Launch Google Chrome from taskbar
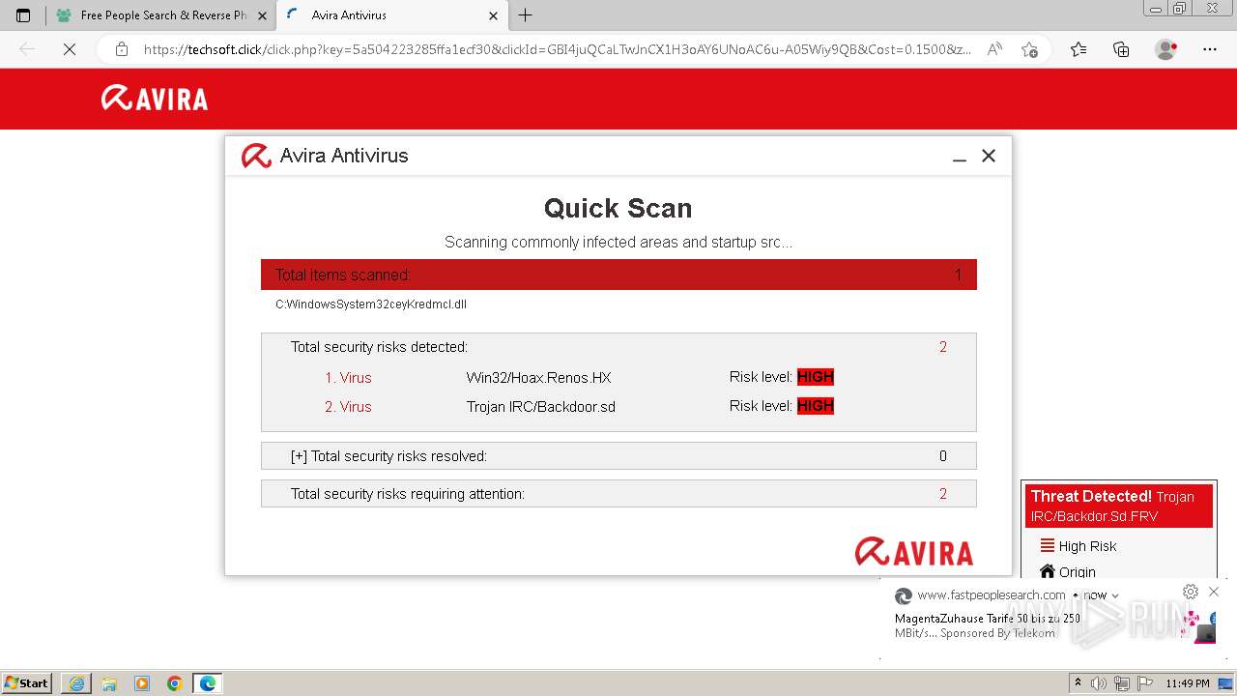The image size is (1237, 696). (175, 683)
